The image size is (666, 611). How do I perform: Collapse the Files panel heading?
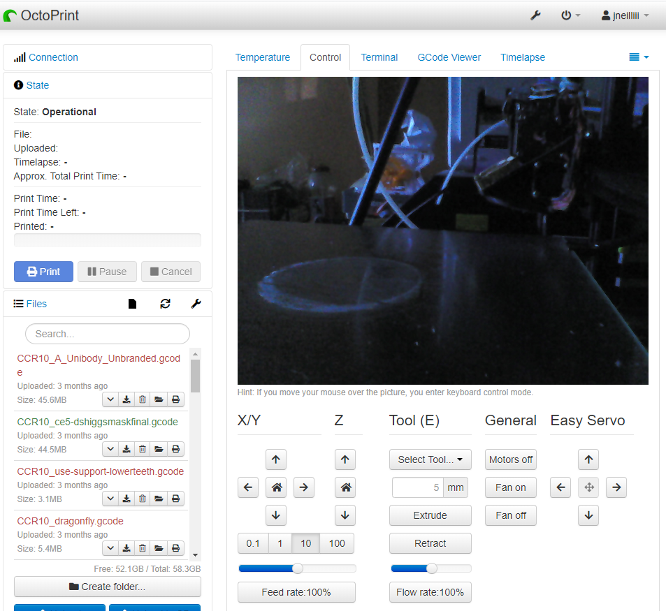[36, 304]
